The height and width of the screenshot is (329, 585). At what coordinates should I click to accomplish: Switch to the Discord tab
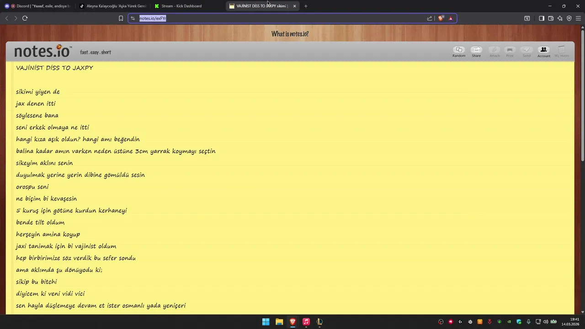(x=37, y=6)
